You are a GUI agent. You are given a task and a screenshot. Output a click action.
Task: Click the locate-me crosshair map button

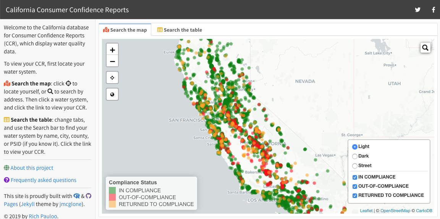tap(112, 77)
